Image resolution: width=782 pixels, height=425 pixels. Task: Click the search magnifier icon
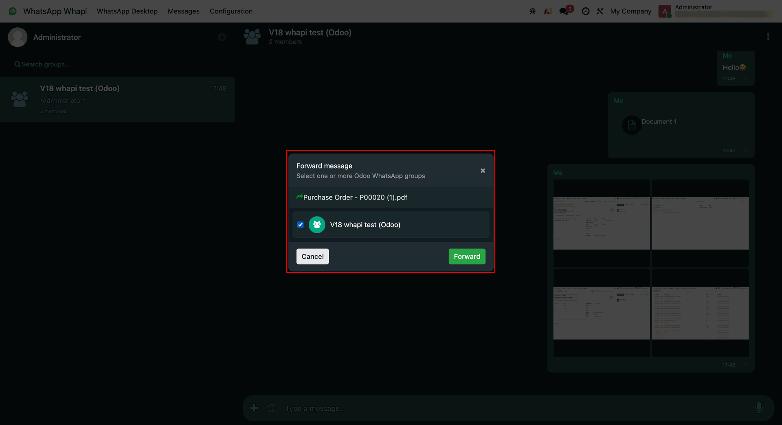pyautogui.click(x=18, y=64)
